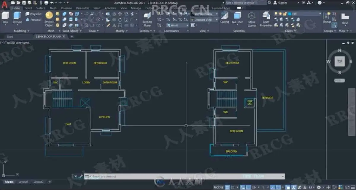Add a new drawing tab with plus
356x190 pixels.
[x=71, y=37]
